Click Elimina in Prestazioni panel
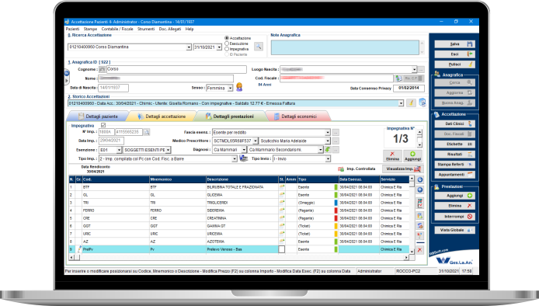The width and height of the screenshot is (539, 306). tap(455, 206)
